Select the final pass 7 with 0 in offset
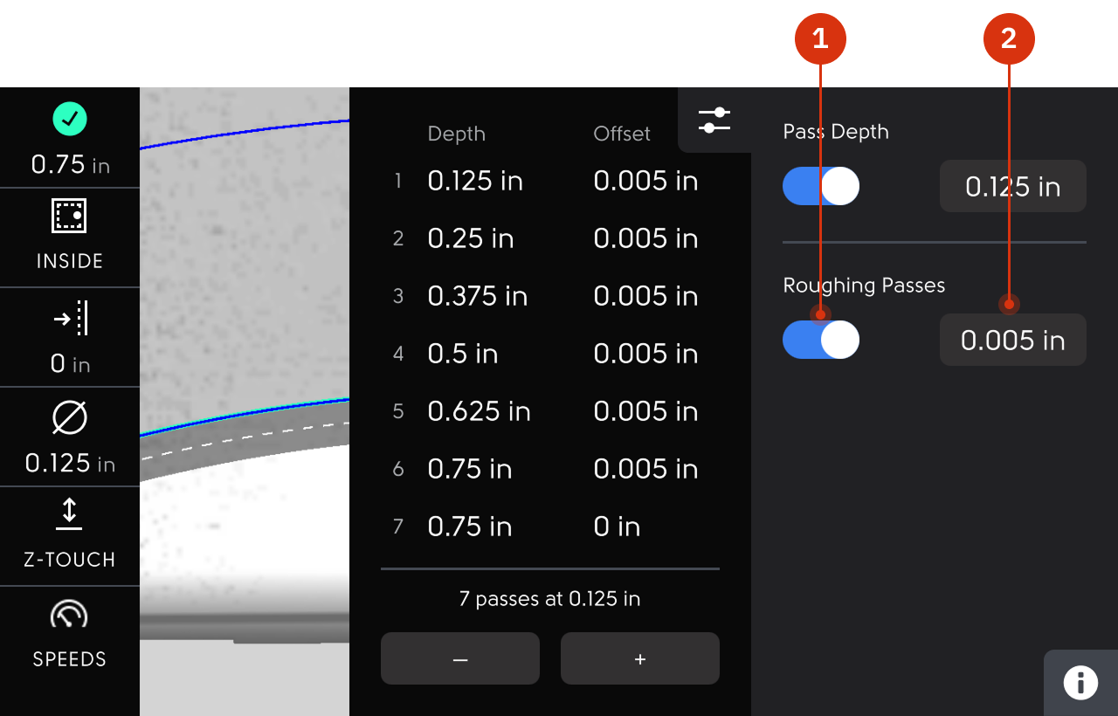This screenshot has width=1118, height=716. coord(550,526)
